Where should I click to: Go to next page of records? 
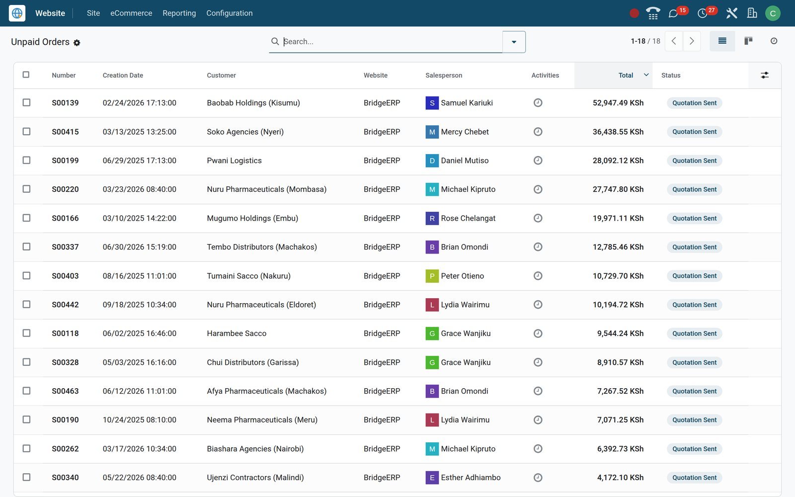[x=692, y=41]
